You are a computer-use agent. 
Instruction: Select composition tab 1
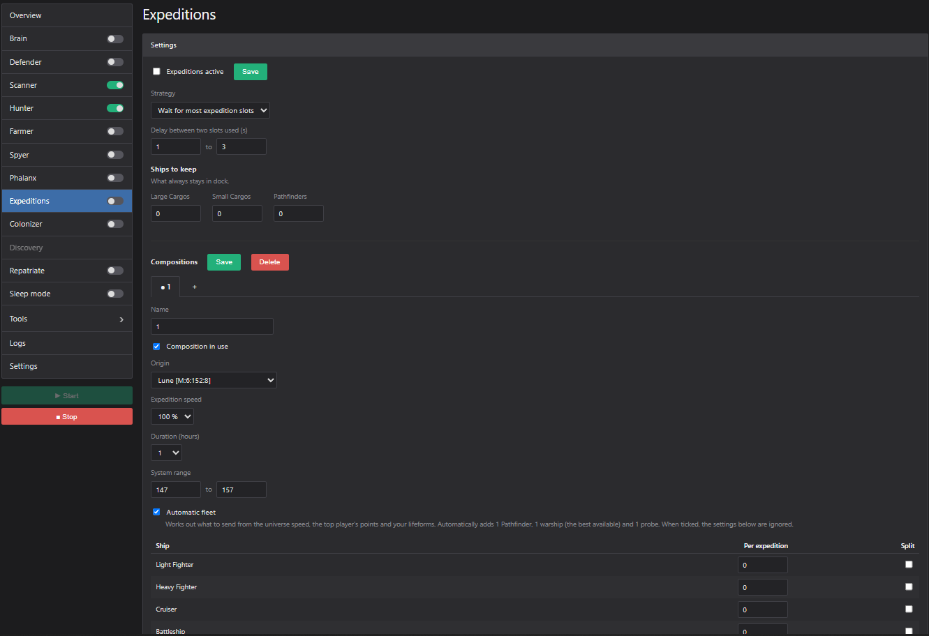(165, 287)
